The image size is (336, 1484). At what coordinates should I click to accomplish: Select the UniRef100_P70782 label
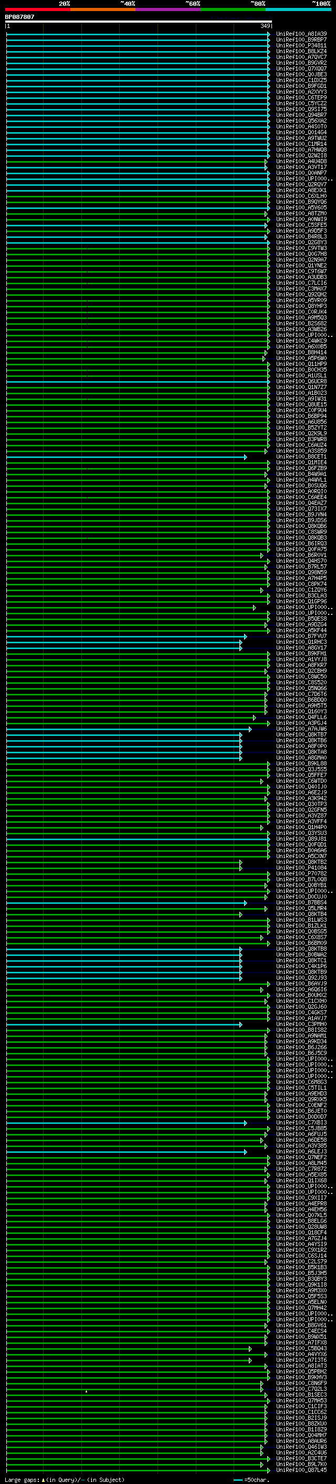point(301,873)
